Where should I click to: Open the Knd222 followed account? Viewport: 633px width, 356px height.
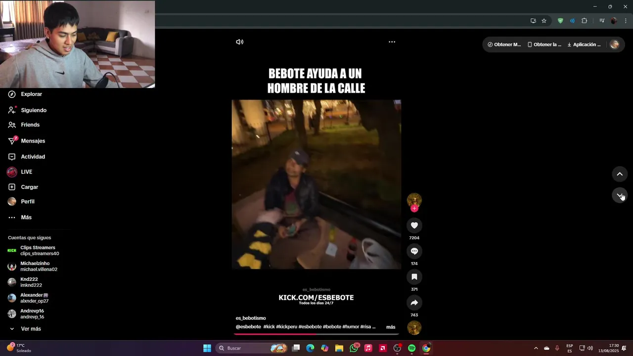(x=25, y=282)
